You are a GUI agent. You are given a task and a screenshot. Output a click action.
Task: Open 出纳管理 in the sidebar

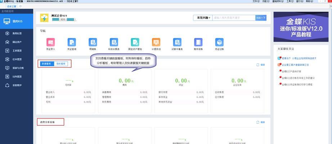pos(17,77)
